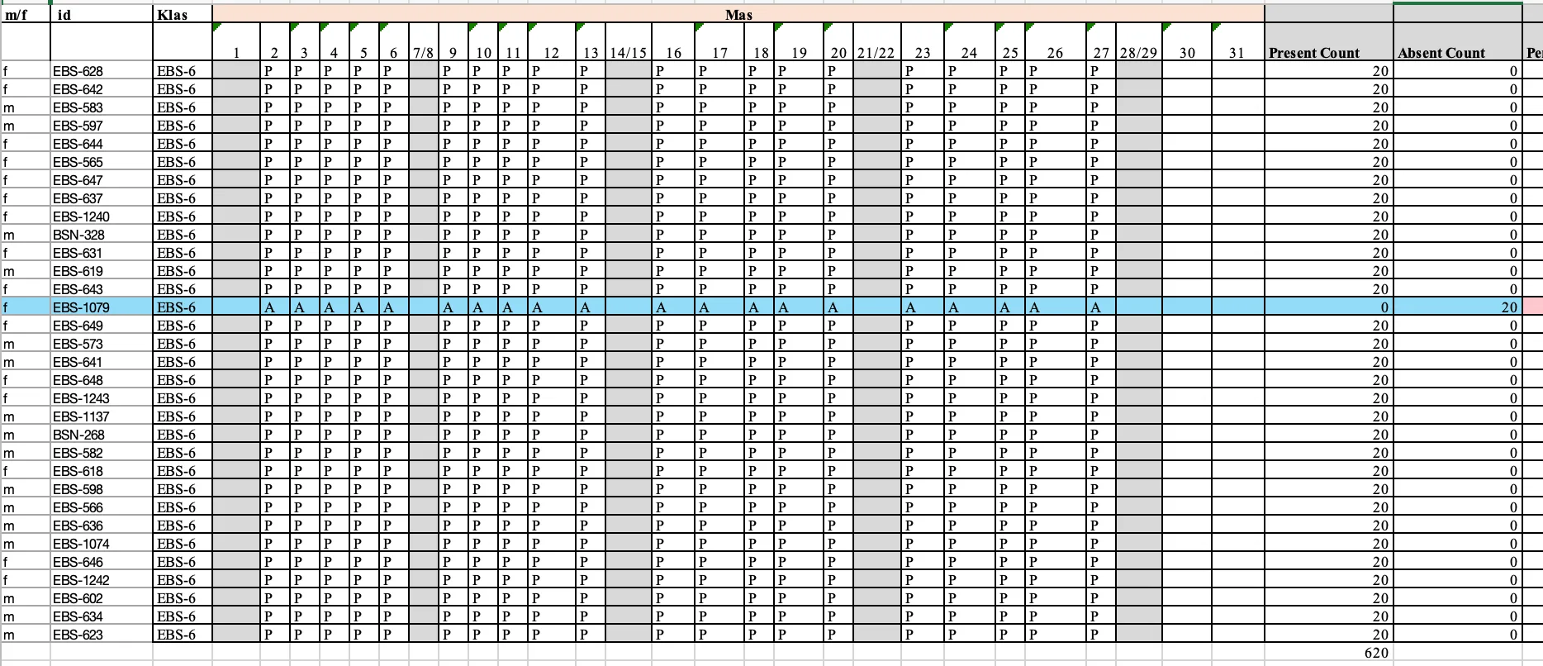Viewport: 1543px width, 666px height.
Task: Select the Mas merged header cell
Action: pyautogui.click(x=738, y=14)
